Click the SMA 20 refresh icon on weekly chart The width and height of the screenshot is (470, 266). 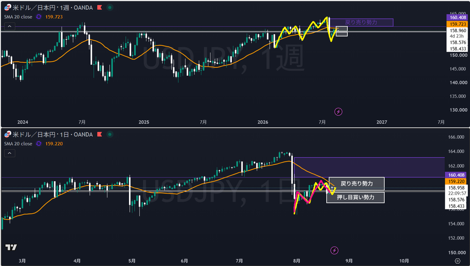pos(39,17)
